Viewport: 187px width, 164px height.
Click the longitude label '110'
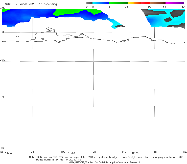point(124,152)
